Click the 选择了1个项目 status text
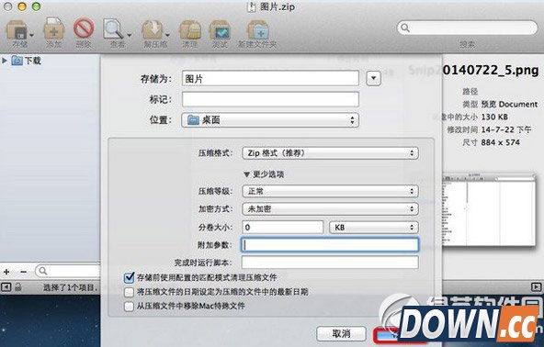 [x=71, y=287]
